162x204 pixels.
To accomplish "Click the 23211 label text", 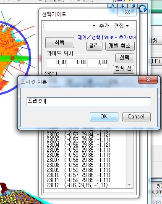I will [x=51, y=74].
